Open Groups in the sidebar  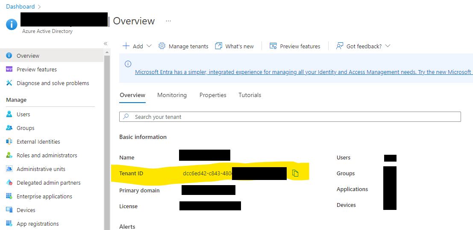pos(25,128)
